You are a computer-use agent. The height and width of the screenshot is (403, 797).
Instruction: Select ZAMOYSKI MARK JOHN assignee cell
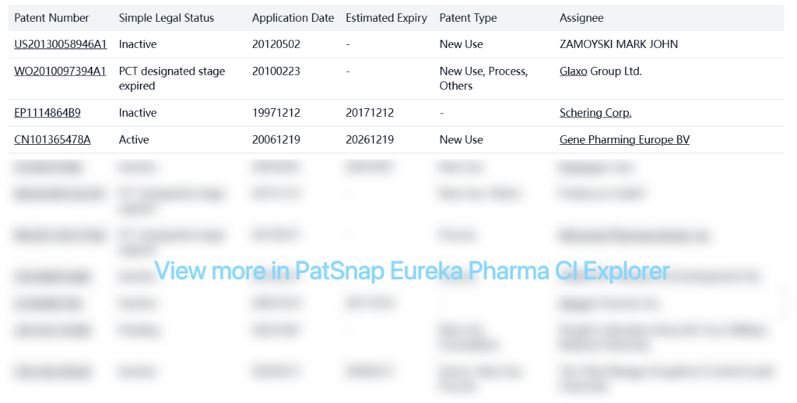coord(618,44)
